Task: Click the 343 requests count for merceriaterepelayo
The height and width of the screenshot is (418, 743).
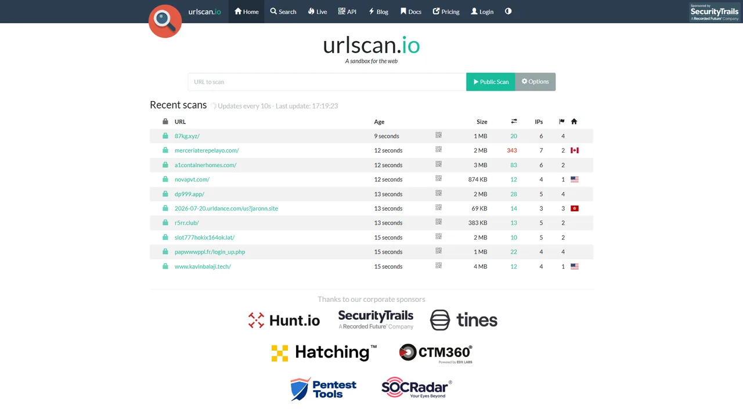Action: pos(511,150)
